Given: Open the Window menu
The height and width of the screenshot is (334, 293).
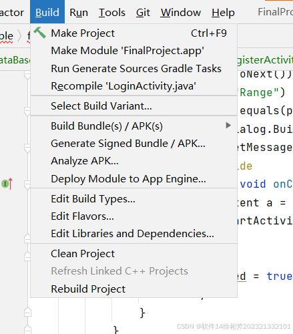Looking at the screenshot, I should pyautogui.click(x=181, y=13).
